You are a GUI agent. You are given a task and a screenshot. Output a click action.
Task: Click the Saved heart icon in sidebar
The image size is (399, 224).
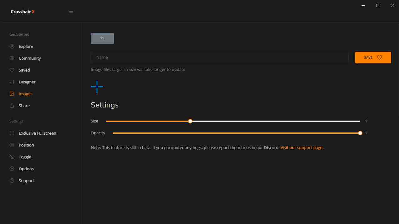(x=12, y=70)
